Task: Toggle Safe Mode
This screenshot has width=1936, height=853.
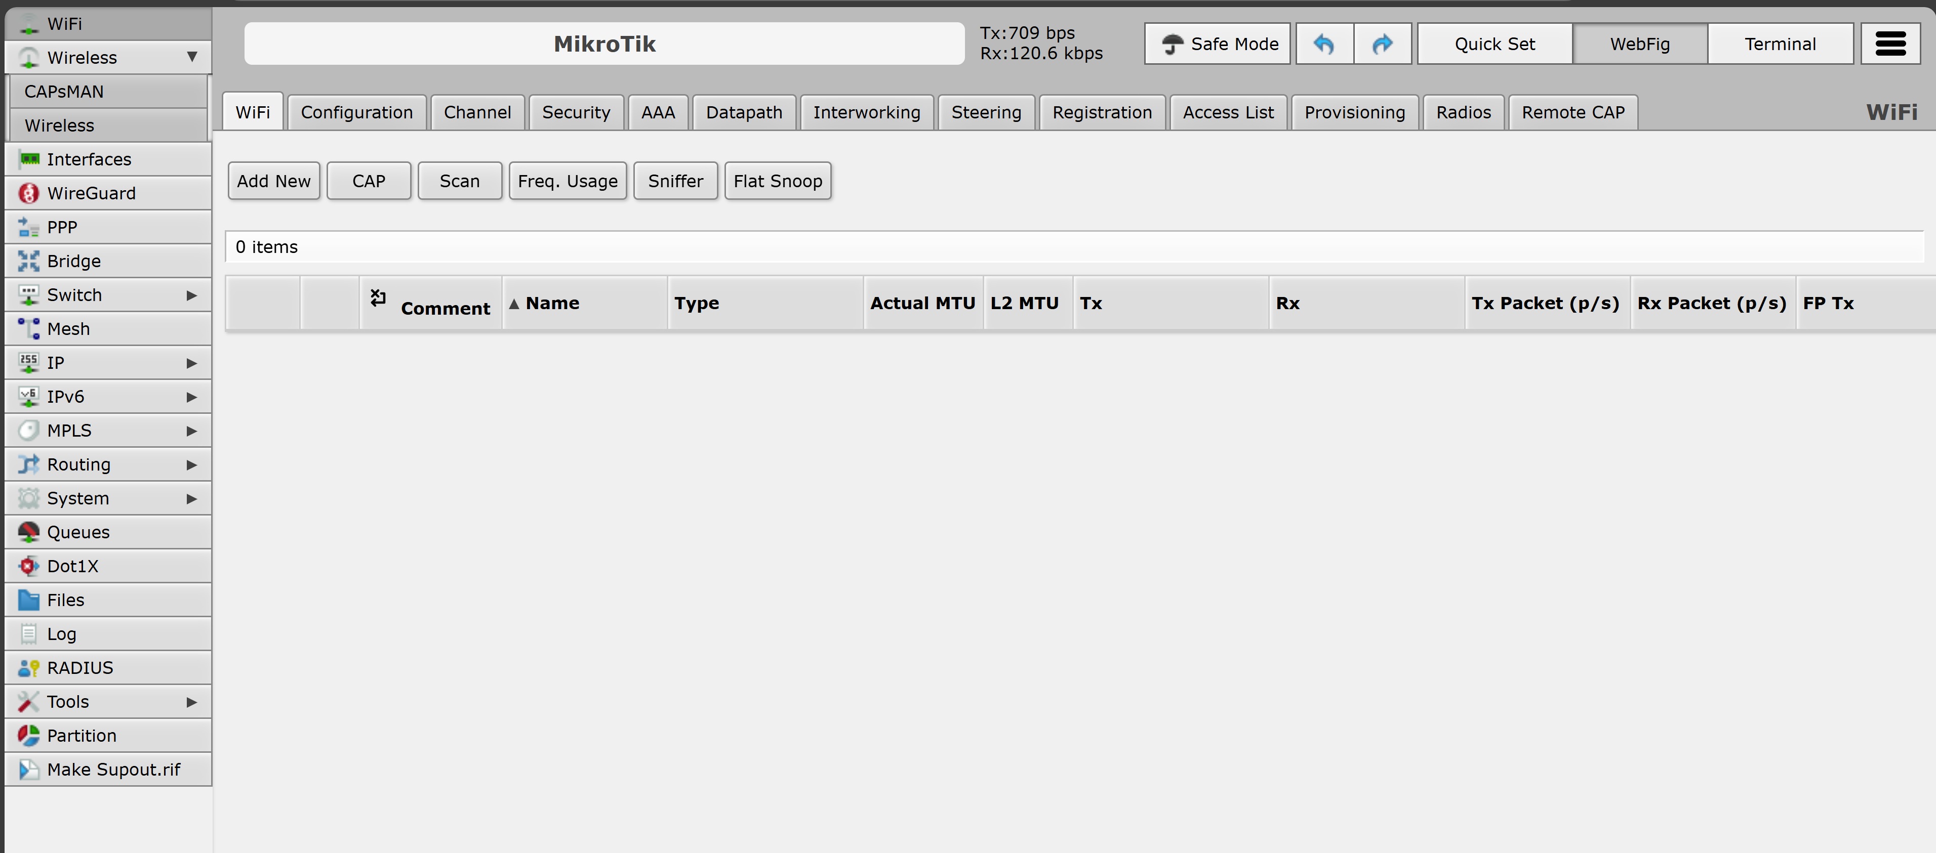Action: (1218, 45)
